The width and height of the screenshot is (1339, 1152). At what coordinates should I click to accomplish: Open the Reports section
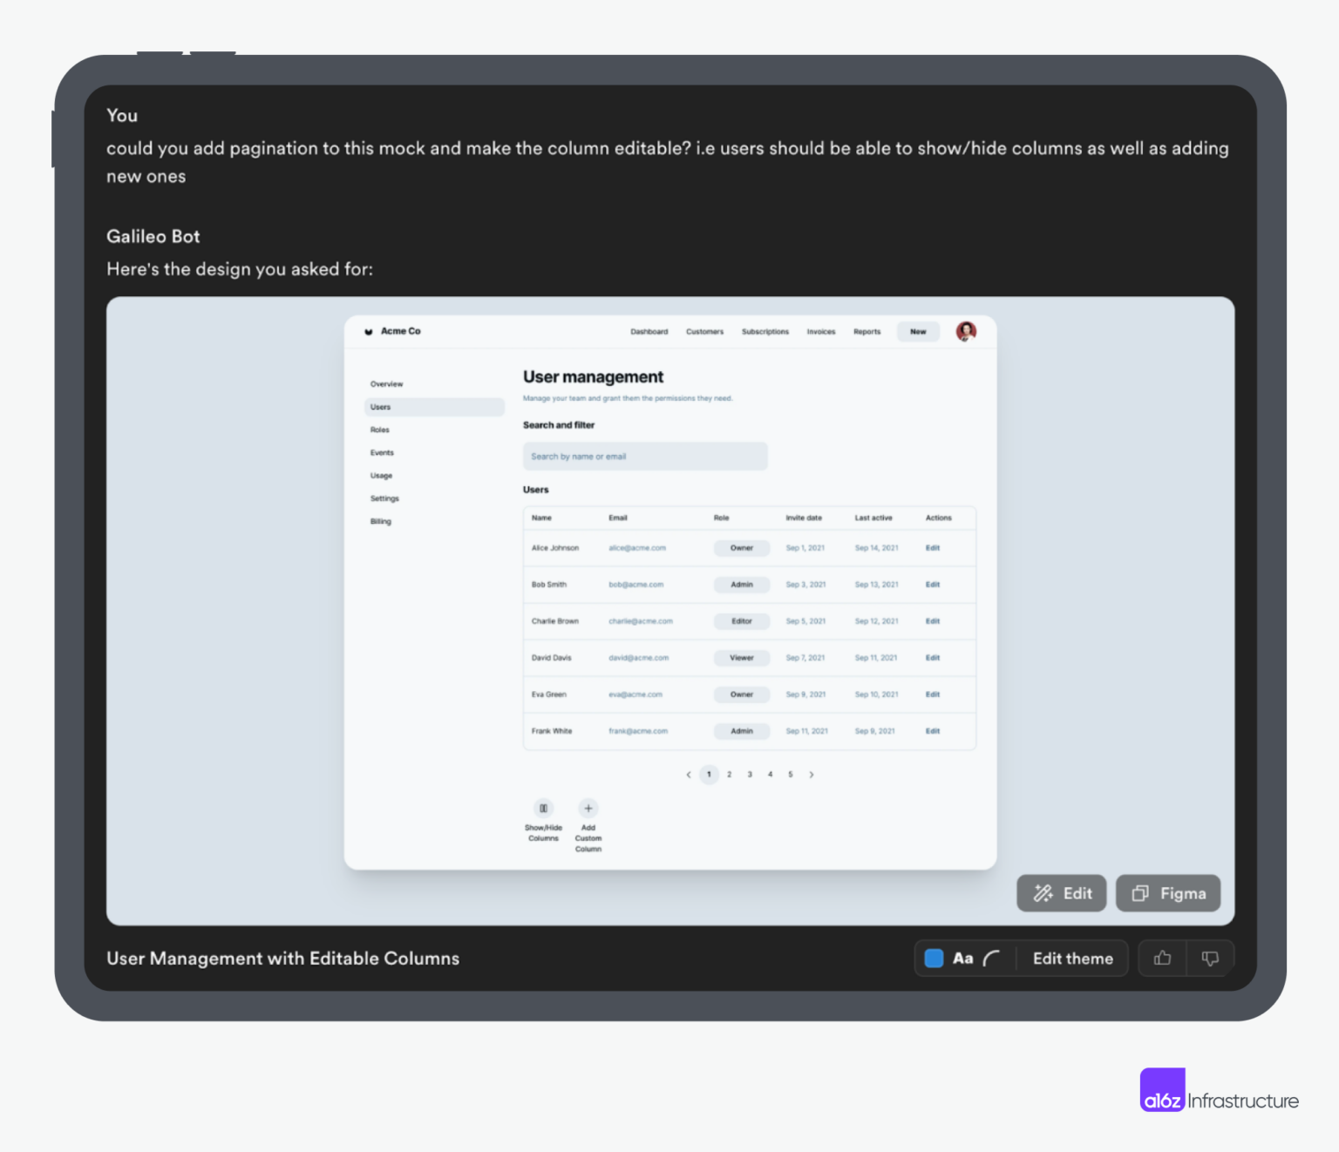(867, 331)
